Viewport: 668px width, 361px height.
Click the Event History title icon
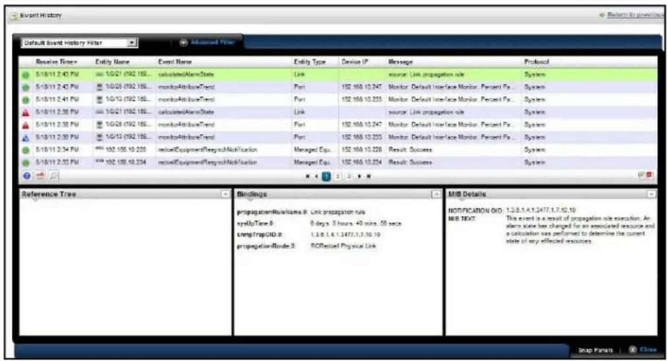point(15,16)
